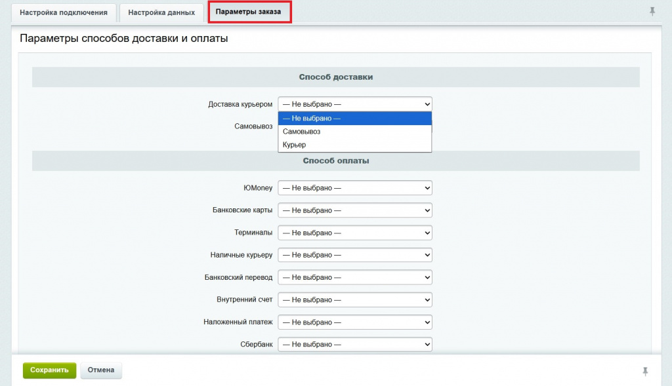Image resolution: width=672 pixels, height=386 pixels.
Task: Open the Банковский перевод dropdown
Action: [354, 277]
